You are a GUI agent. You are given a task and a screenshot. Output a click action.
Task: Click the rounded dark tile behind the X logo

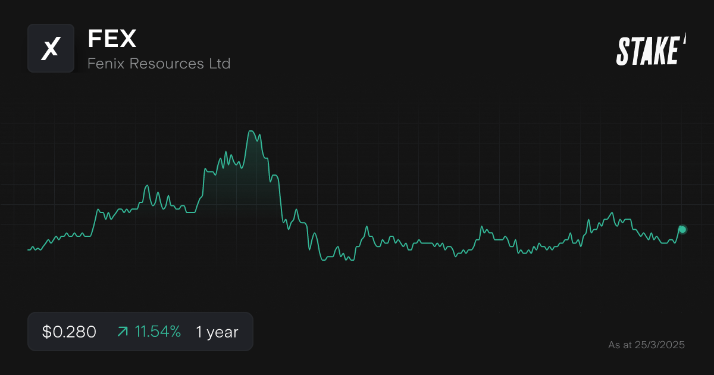click(51, 48)
